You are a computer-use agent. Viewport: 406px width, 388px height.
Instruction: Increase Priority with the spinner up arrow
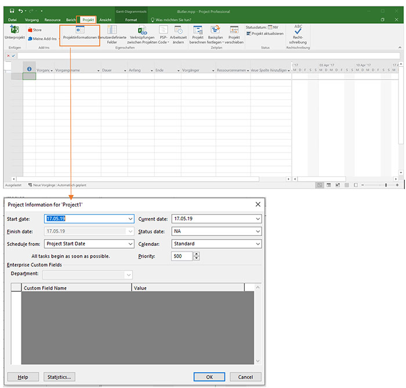tap(197, 253)
